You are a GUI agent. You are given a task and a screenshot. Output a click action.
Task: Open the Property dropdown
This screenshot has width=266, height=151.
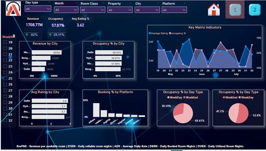point(120,10)
